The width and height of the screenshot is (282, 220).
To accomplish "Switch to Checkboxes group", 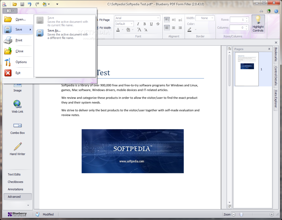I will [18, 182].
